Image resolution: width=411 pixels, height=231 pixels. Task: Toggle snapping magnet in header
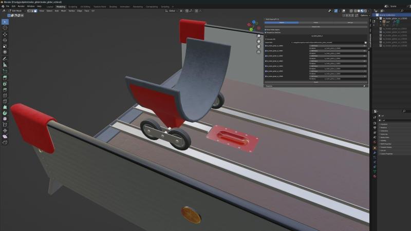coord(187,11)
